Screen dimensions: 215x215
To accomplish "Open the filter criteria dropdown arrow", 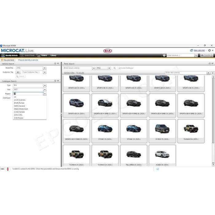I will [x=208, y=73].
